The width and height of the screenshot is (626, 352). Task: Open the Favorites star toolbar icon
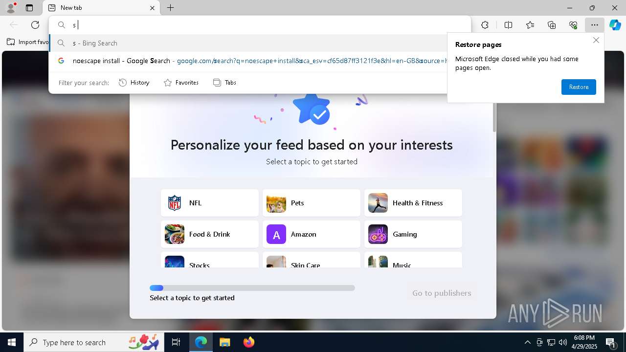530,25
